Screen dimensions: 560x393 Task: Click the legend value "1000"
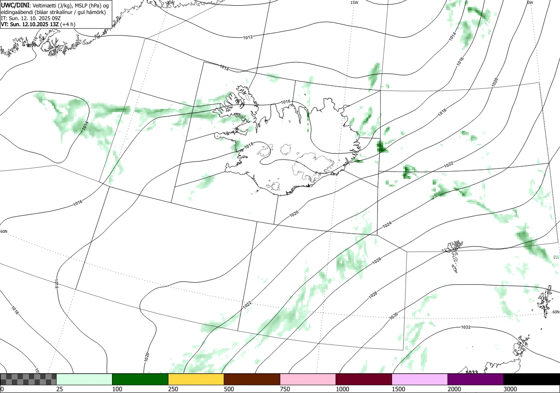(343, 389)
